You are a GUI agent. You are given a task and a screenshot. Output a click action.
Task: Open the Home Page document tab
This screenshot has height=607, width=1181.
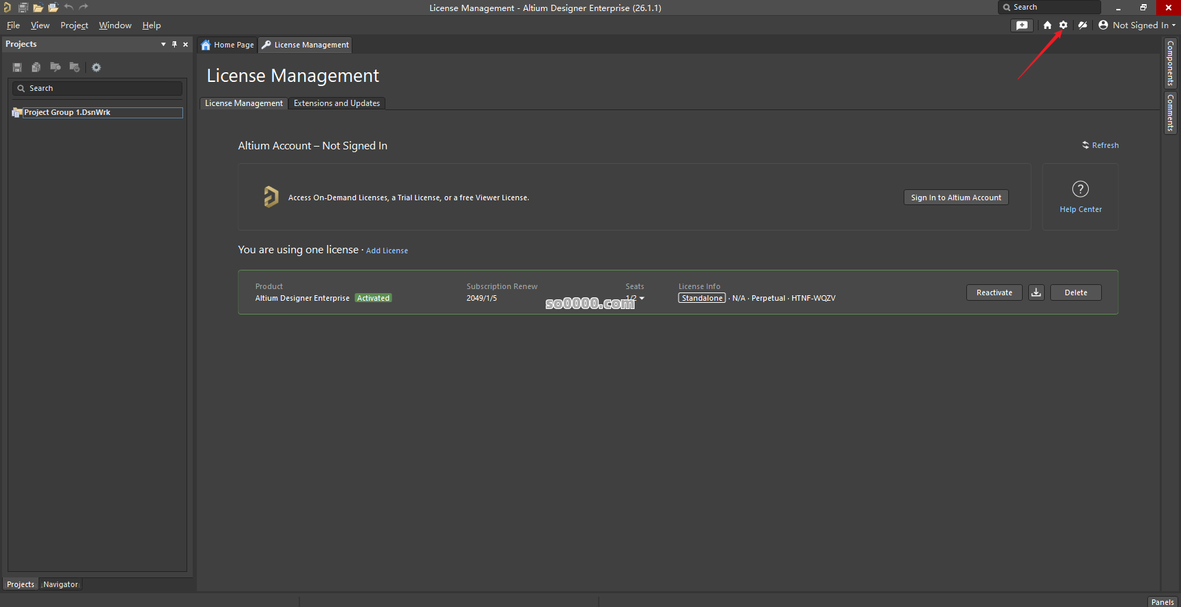click(228, 45)
